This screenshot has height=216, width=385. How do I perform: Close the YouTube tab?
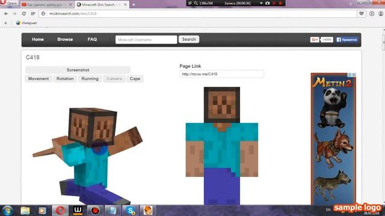70,4
